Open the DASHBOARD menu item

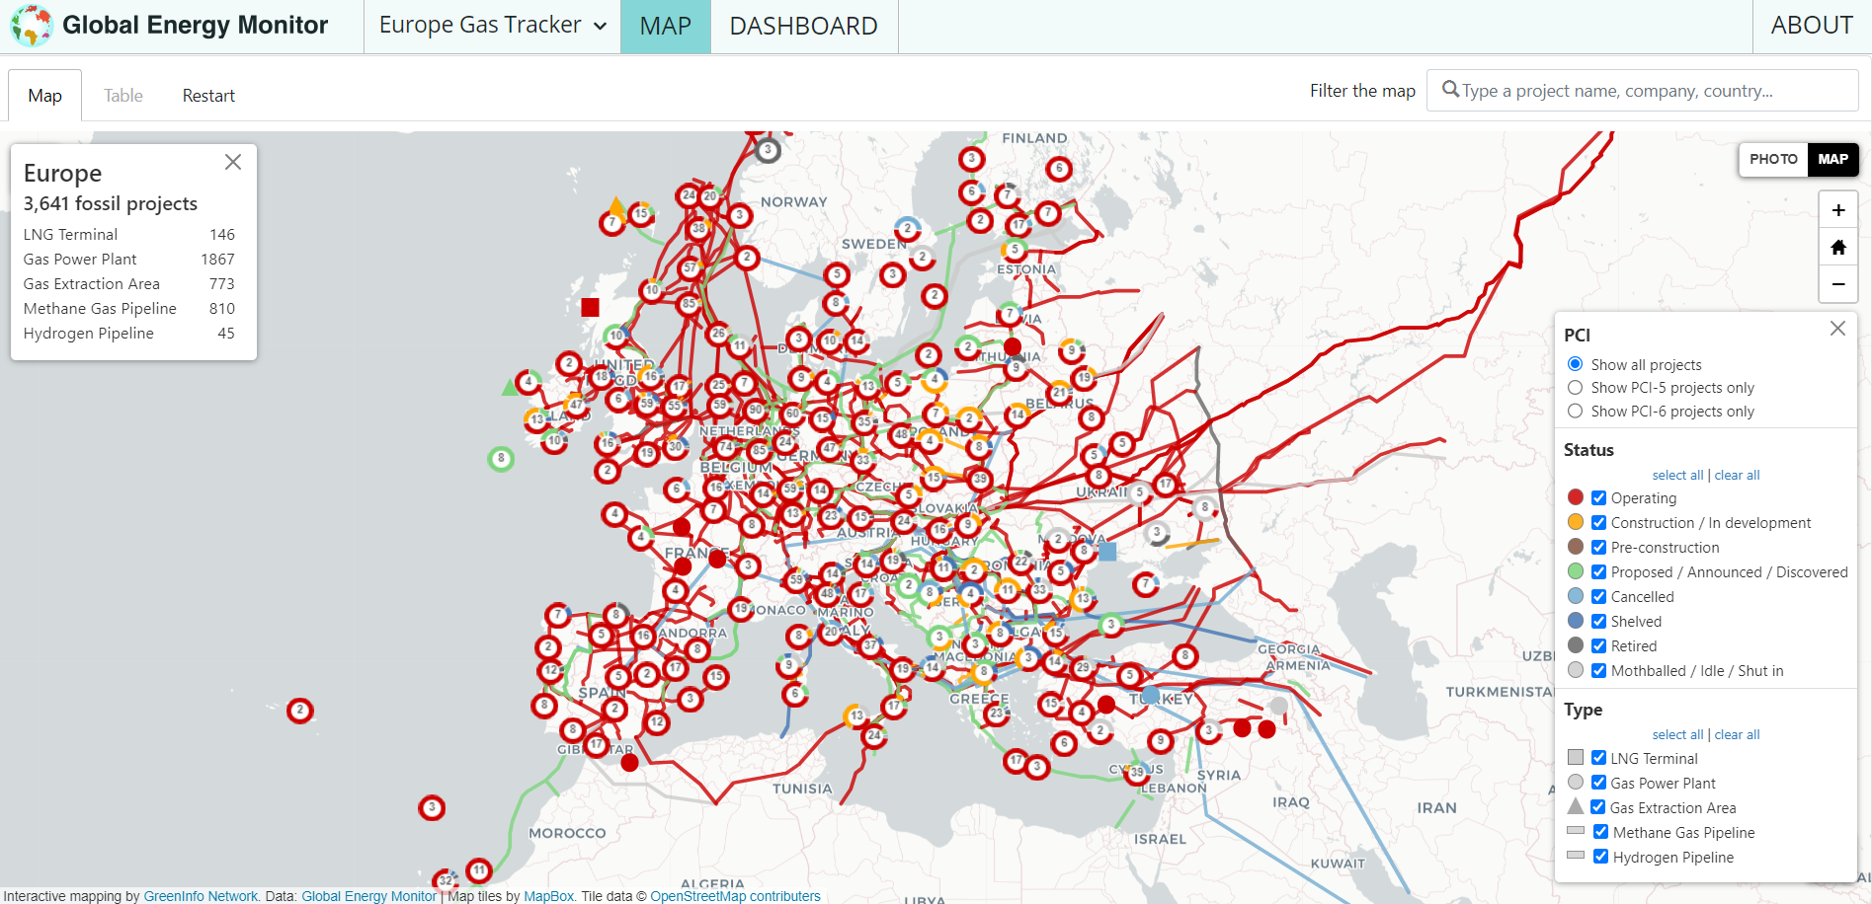coord(803,26)
